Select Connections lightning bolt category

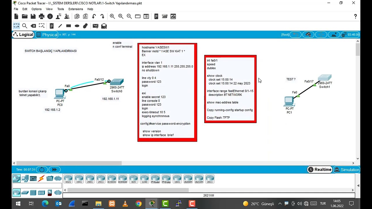tap(41, 178)
